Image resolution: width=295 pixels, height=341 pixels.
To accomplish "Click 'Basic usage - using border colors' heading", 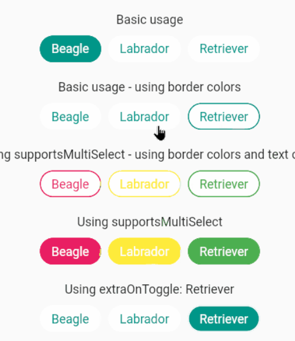I will click(150, 87).
